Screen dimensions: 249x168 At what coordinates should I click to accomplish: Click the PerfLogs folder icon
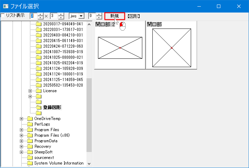point(30,124)
